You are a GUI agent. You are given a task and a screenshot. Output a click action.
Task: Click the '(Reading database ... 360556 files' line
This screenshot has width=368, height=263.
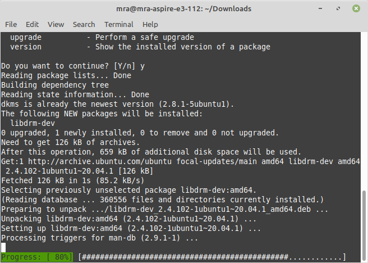(x=163, y=199)
